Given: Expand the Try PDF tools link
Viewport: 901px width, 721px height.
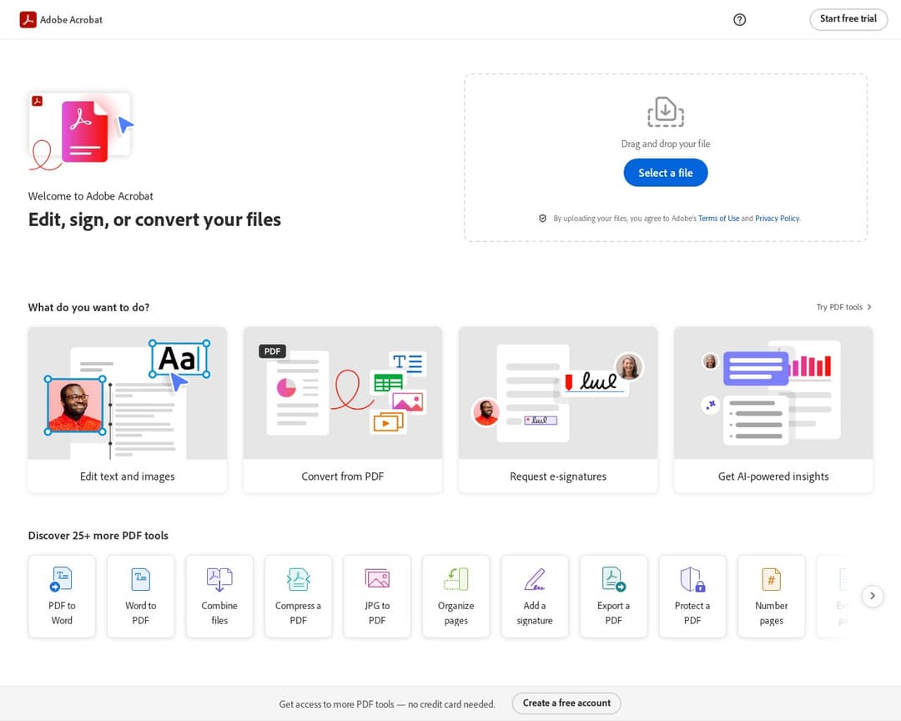Looking at the screenshot, I should point(843,307).
